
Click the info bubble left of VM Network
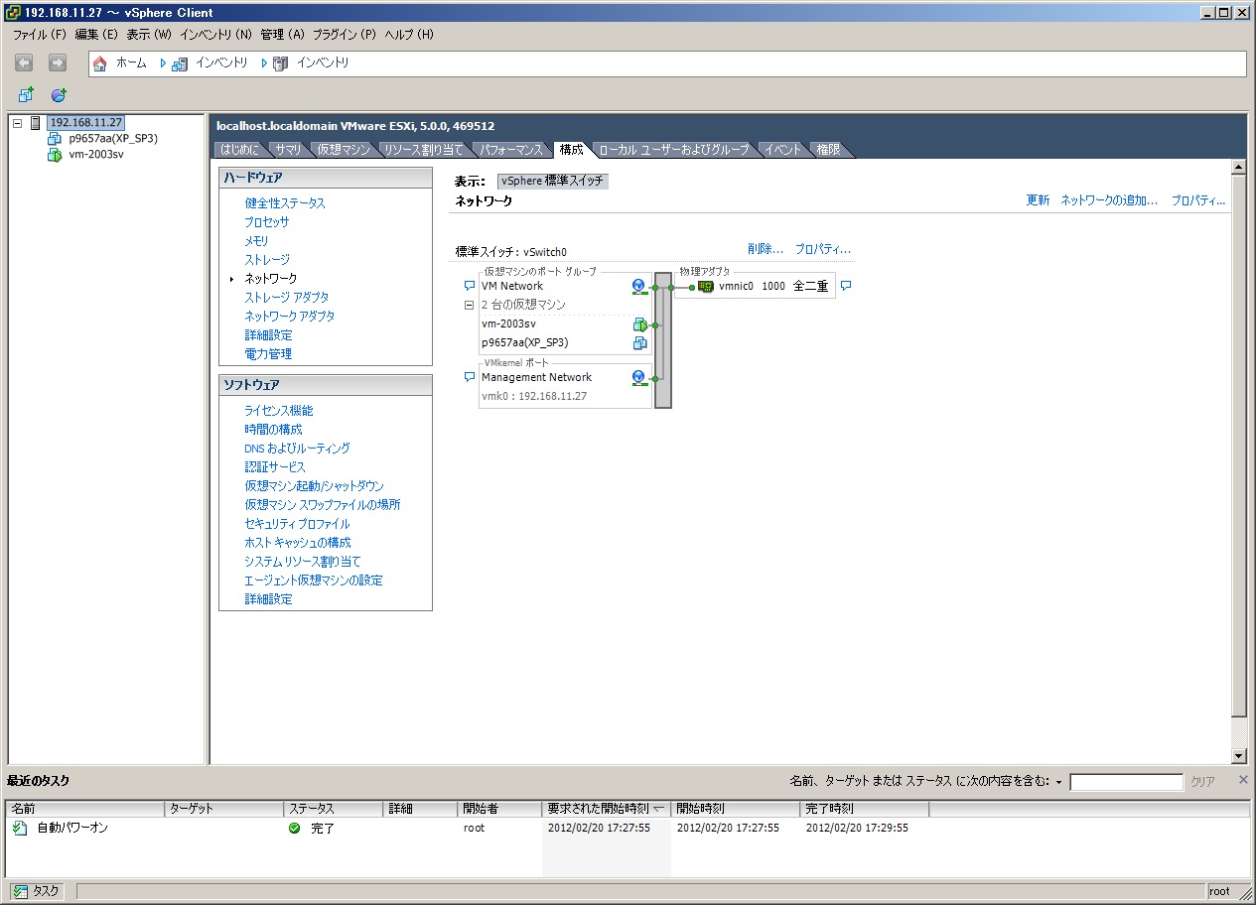[470, 286]
